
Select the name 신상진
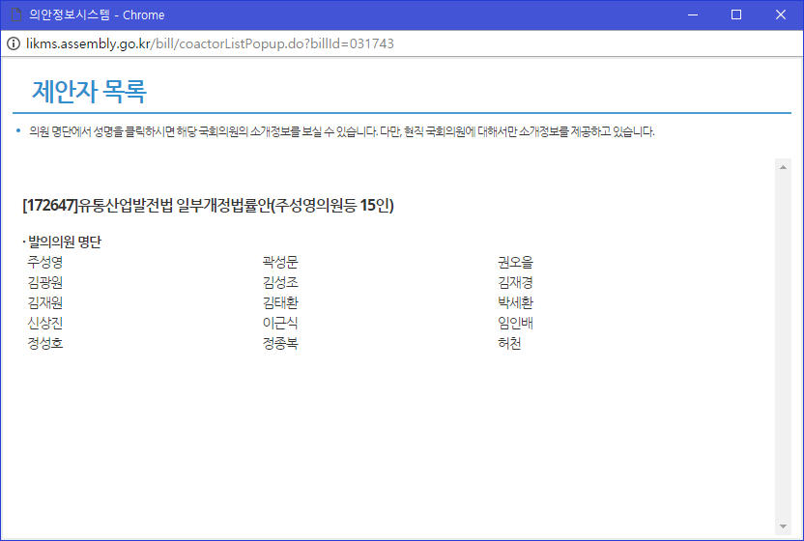[x=45, y=323]
